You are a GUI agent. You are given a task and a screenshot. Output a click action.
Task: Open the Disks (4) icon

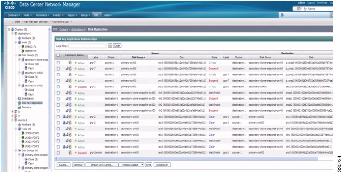point(26,77)
